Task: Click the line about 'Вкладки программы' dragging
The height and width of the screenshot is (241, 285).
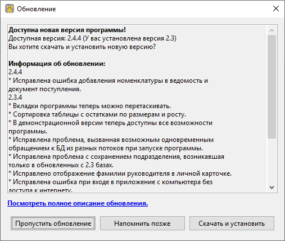Action: (x=90, y=106)
